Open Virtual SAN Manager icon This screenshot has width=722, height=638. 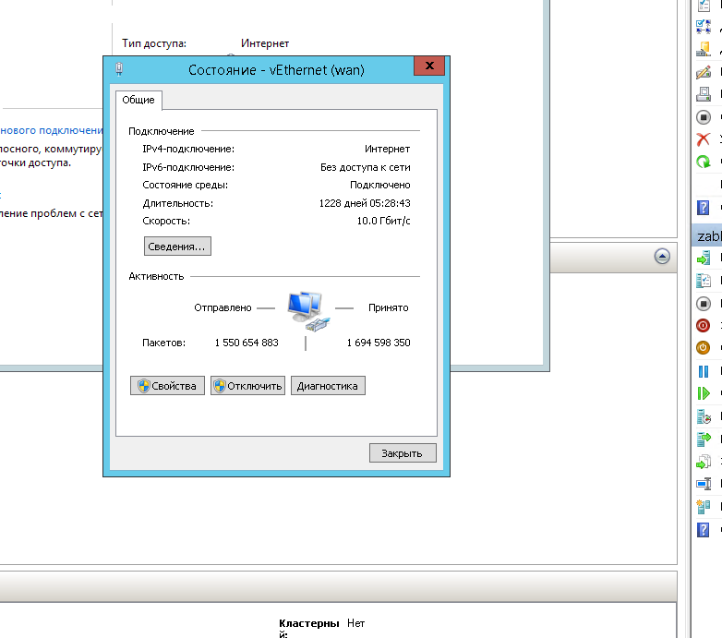pyautogui.click(x=704, y=49)
